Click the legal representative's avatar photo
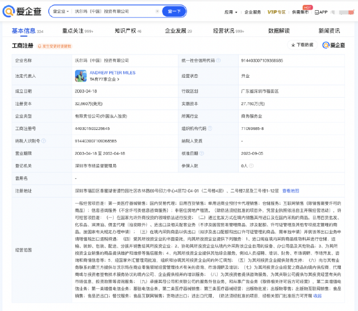358x311 pixels. coord(81,76)
